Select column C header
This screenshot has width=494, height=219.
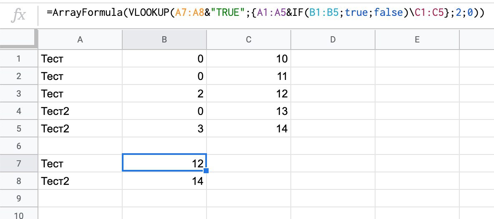click(x=249, y=40)
